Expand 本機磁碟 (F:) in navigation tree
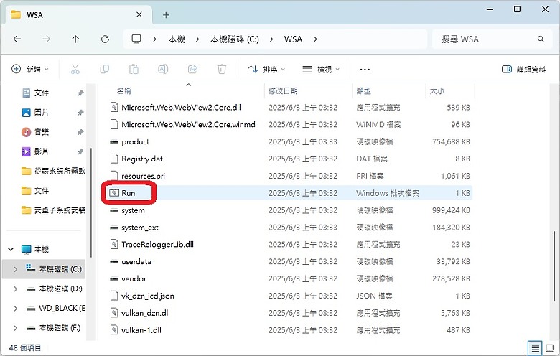 (x=15, y=328)
